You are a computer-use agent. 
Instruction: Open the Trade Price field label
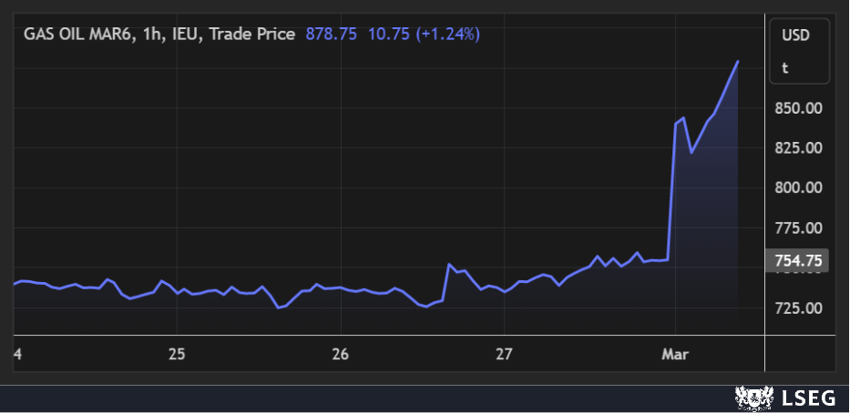(256, 34)
